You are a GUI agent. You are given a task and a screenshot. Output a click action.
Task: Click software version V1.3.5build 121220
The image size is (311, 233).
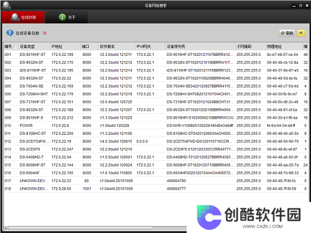(x=116, y=117)
